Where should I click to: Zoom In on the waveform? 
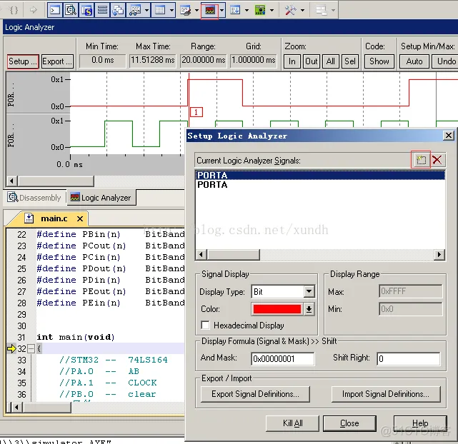(x=292, y=61)
